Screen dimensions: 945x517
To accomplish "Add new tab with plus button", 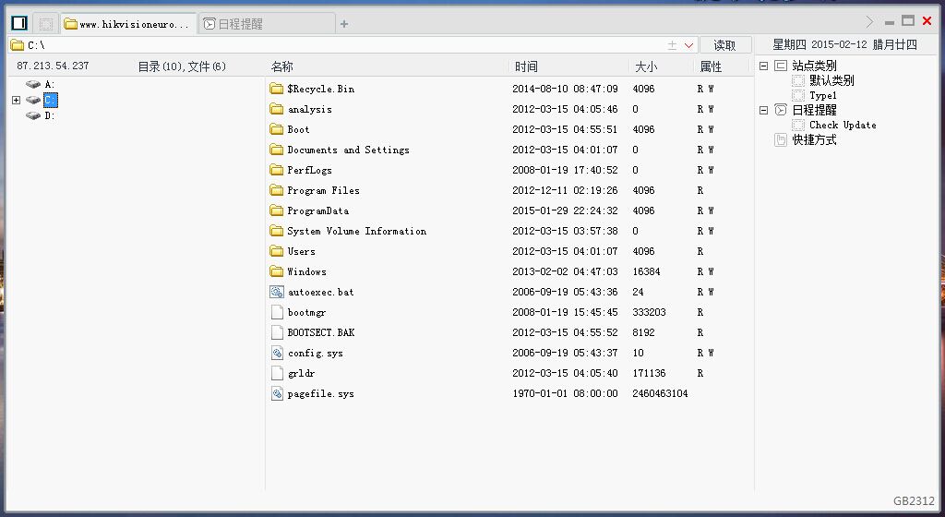I will (x=344, y=24).
